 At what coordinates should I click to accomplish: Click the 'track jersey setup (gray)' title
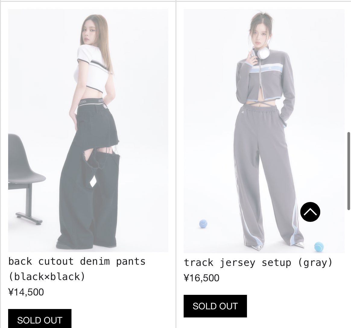coord(258,263)
